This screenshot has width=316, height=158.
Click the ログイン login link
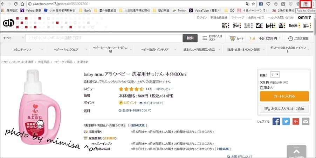[201, 17]
